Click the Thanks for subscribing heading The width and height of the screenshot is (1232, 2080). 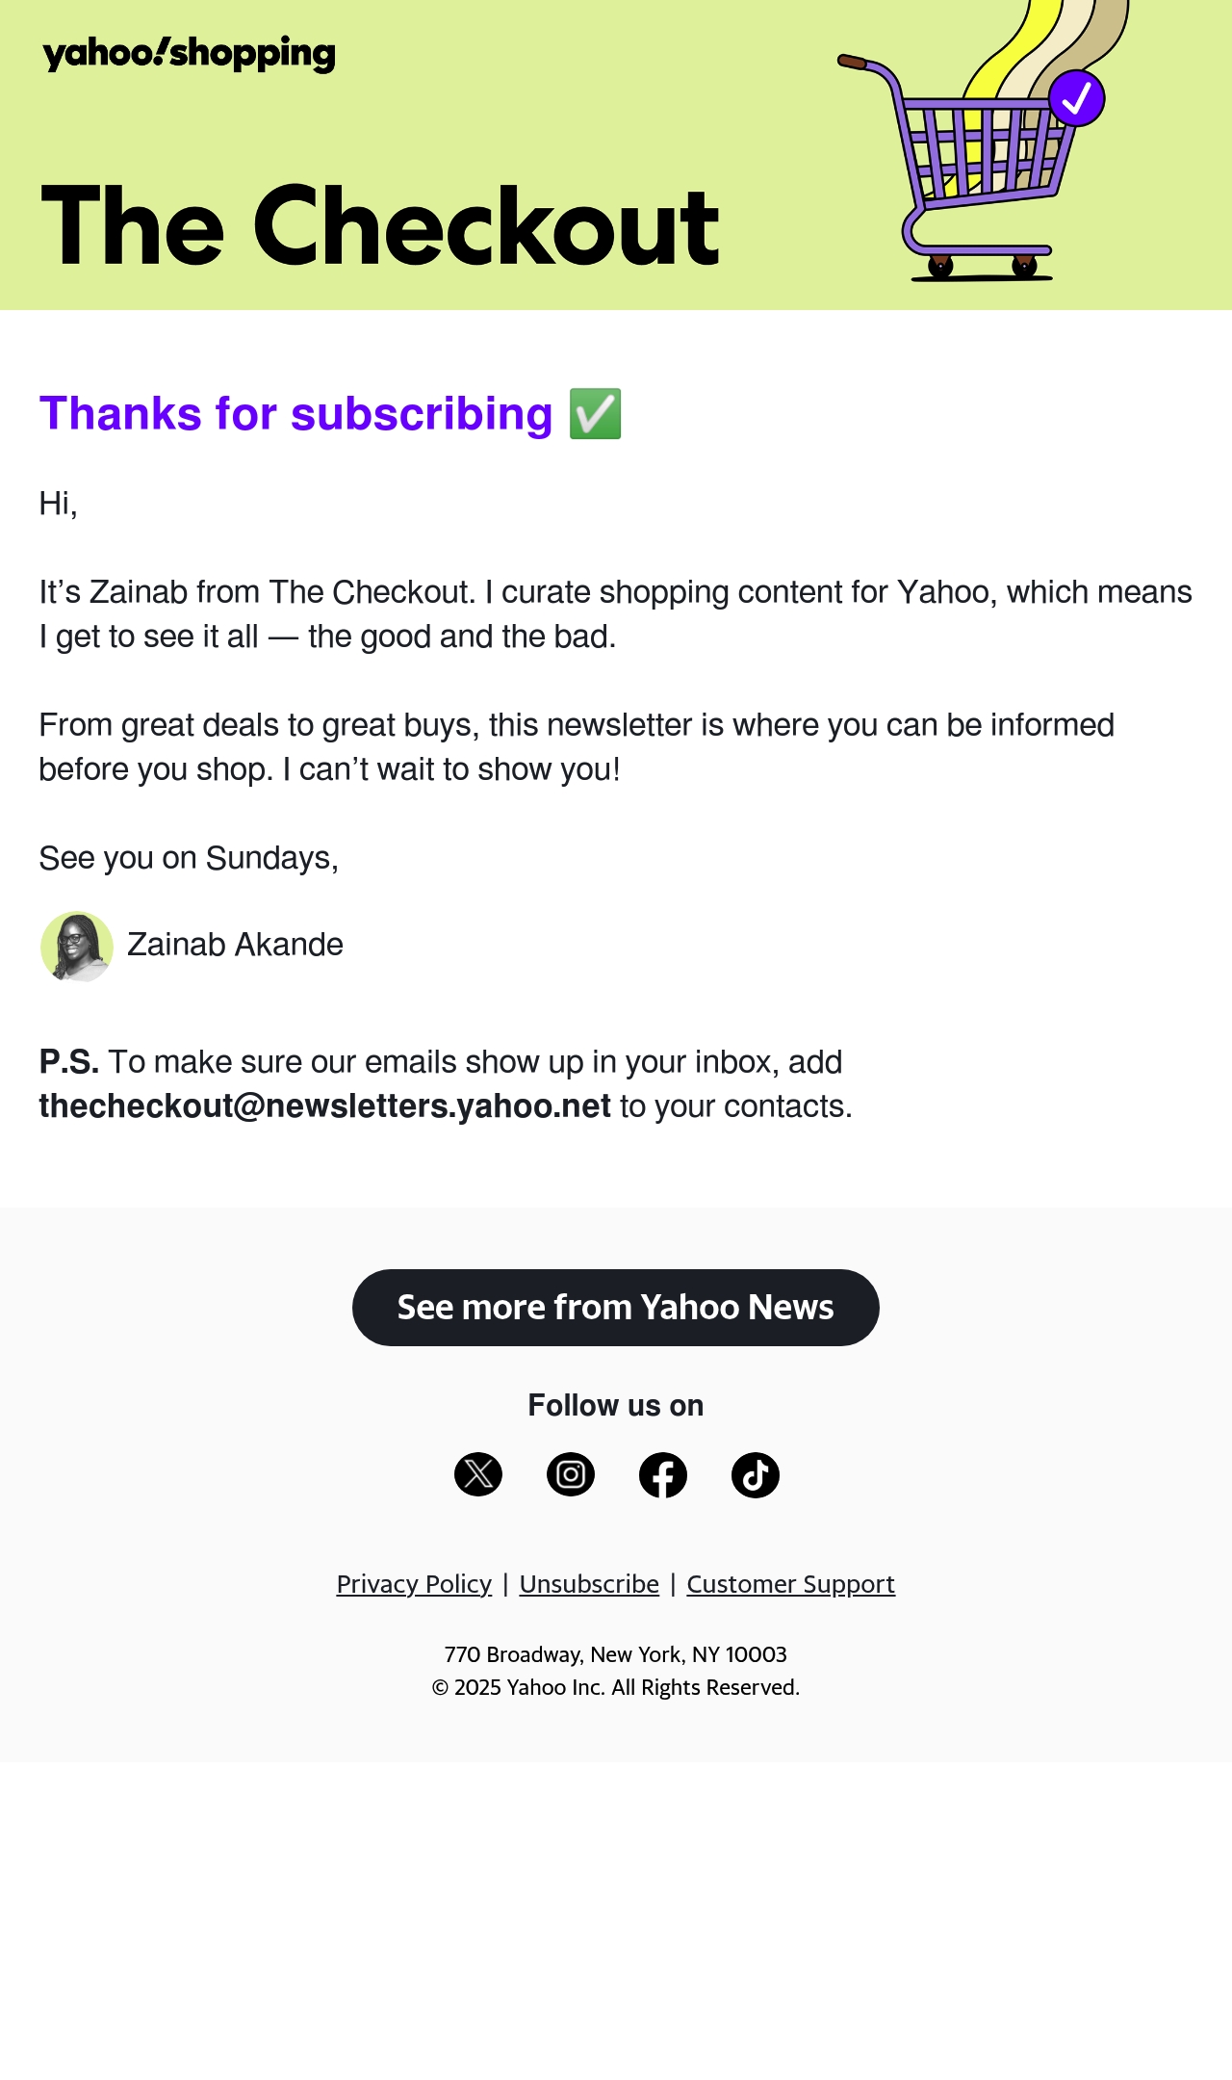pyautogui.click(x=296, y=414)
